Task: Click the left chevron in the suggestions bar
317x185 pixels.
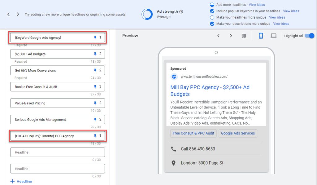Action: (x=8, y=14)
